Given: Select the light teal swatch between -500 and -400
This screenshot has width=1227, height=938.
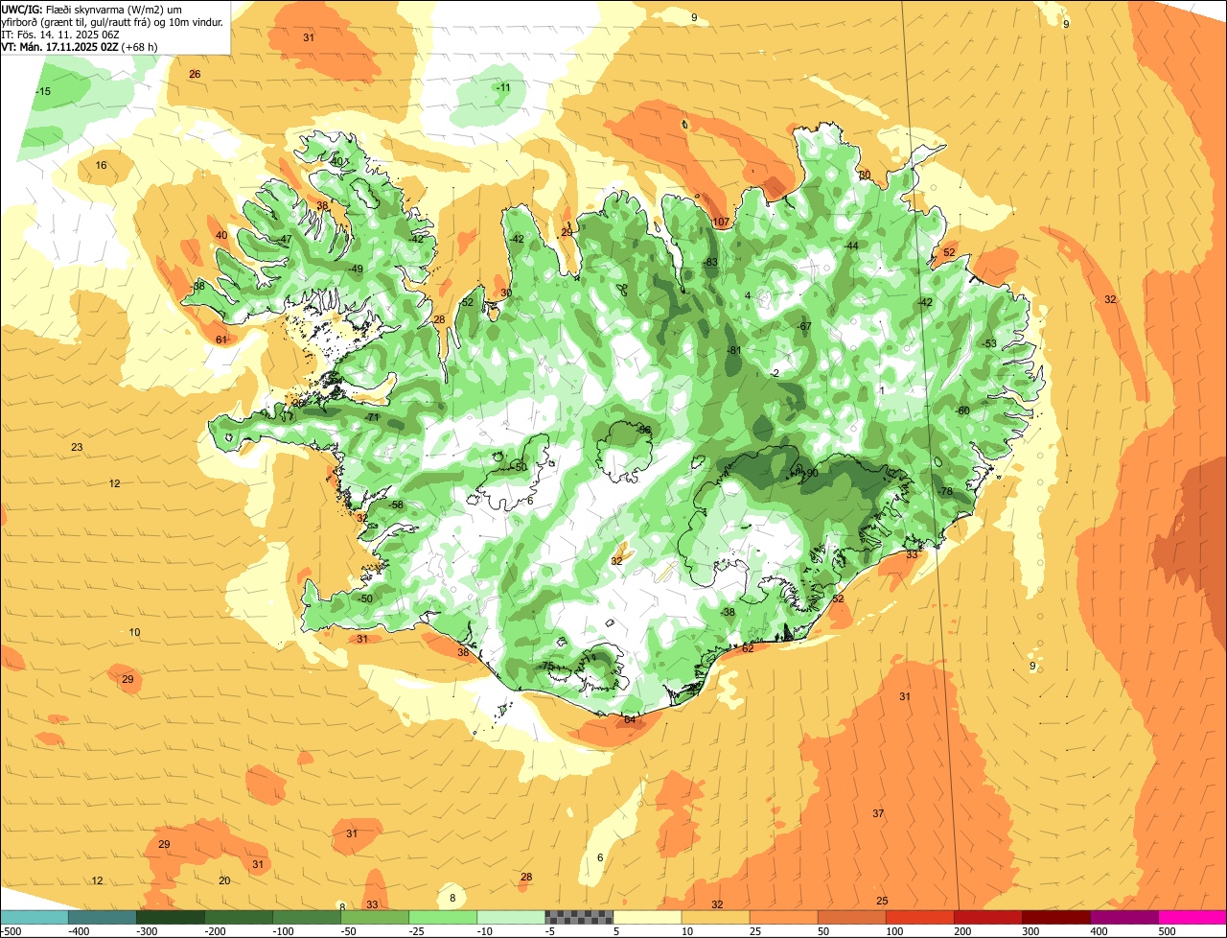Looking at the screenshot, I should tap(34, 917).
